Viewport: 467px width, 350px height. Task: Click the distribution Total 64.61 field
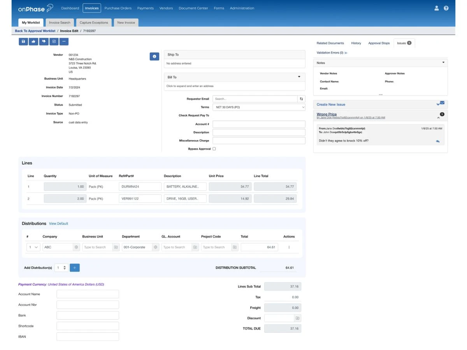point(259,247)
